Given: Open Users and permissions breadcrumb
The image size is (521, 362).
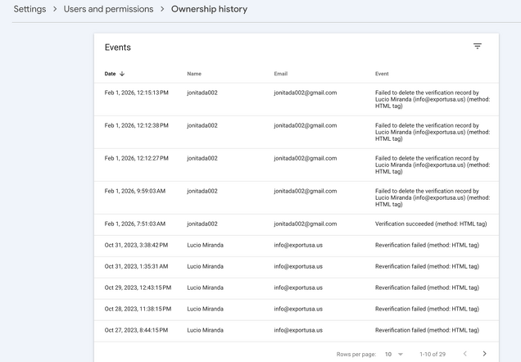Looking at the screenshot, I should pyautogui.click(x=108, y=9).
